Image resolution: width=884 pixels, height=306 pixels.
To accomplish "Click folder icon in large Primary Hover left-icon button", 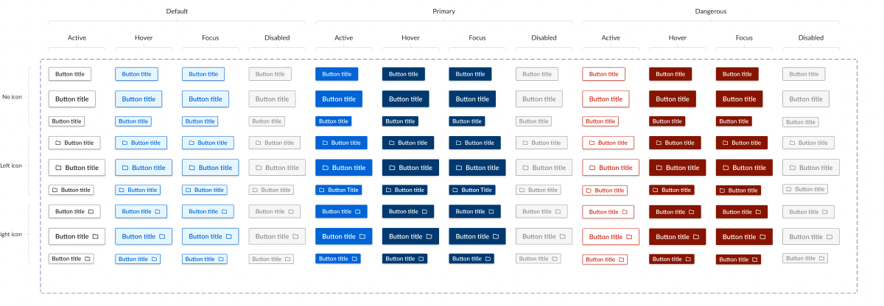I will 393,168.
